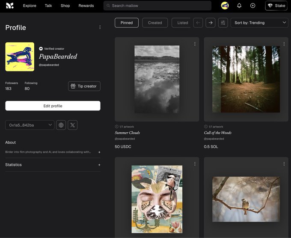
Task: Open the bird on branch artwork thumbnail
Action: [x=246, y=199]
